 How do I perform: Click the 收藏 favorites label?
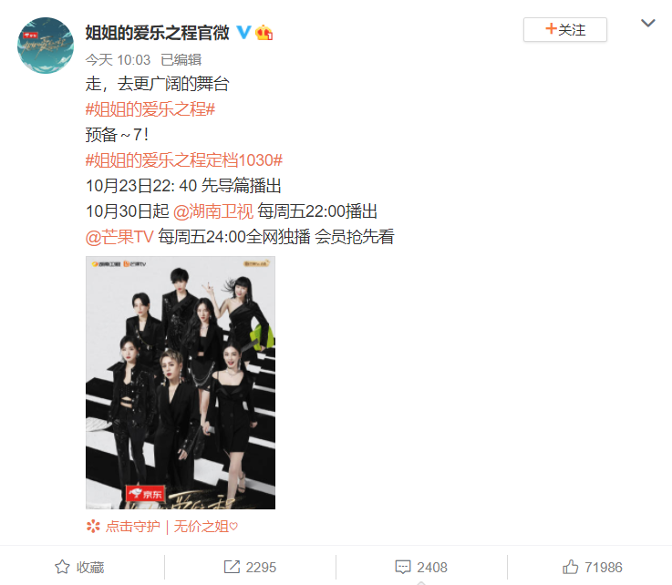click(x=90, y=567)
